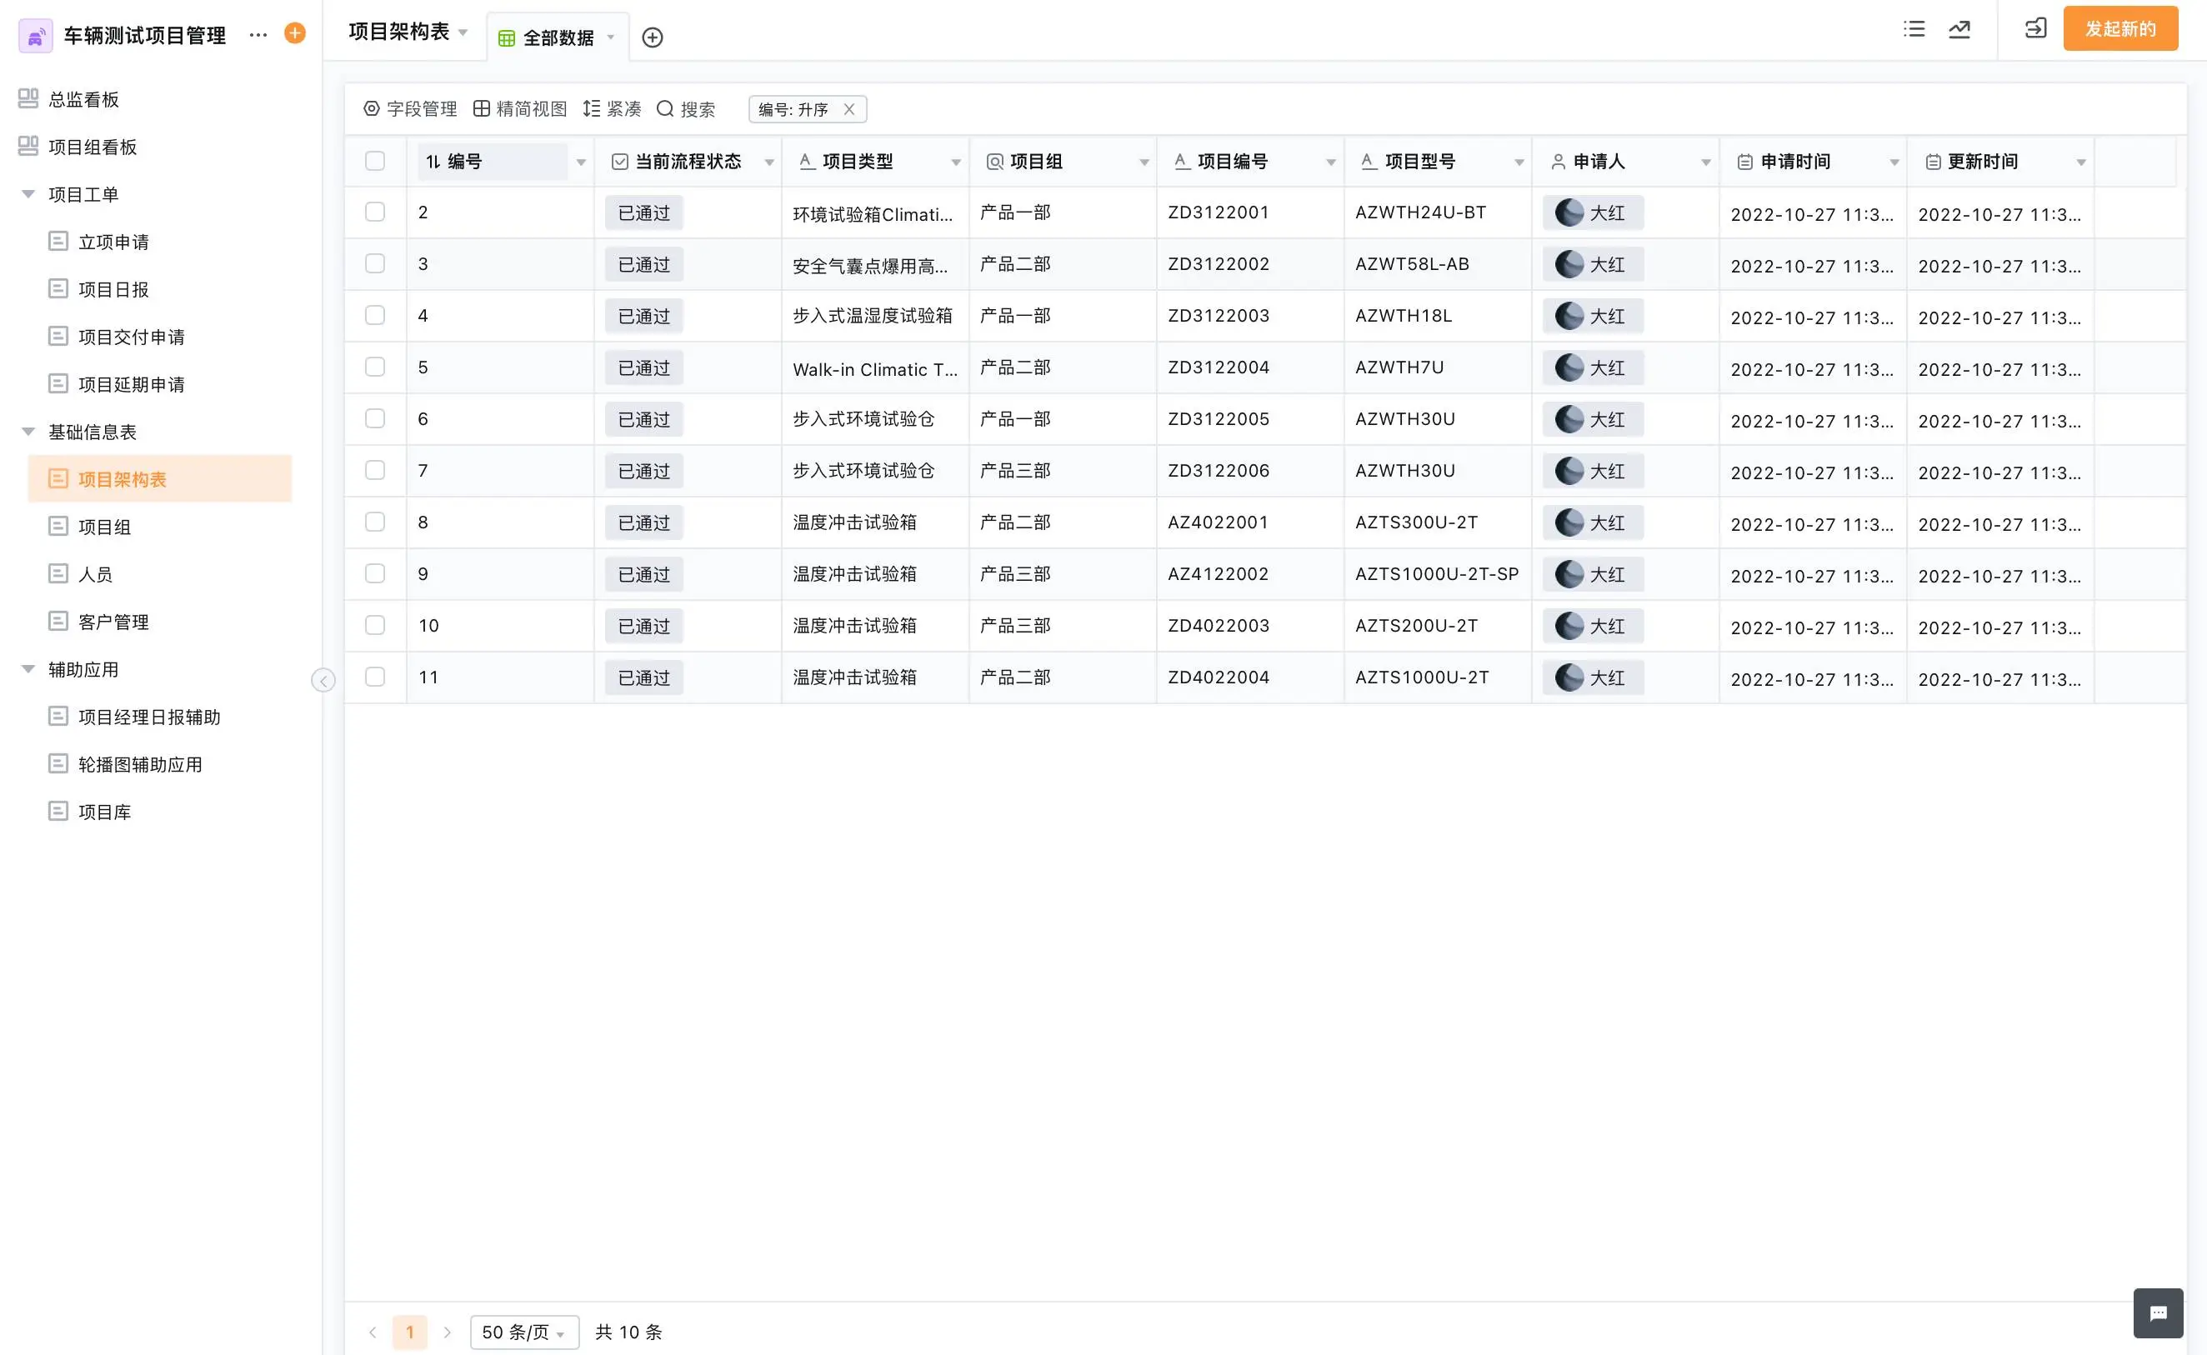The width and height of the screenshot is (2207, 1355).
Task: Open the list view icon at top right
Action: (x=1914, y=29)
